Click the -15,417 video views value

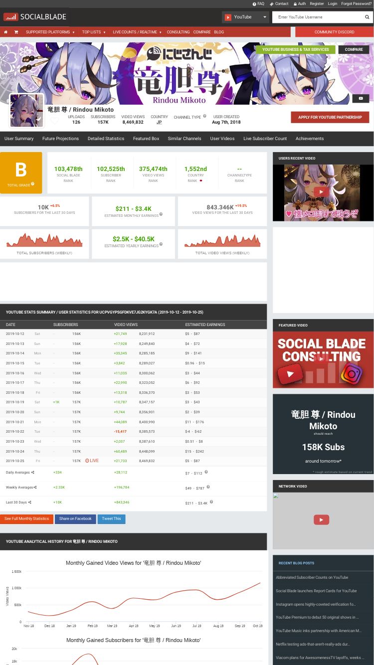(x=120, y=432)
